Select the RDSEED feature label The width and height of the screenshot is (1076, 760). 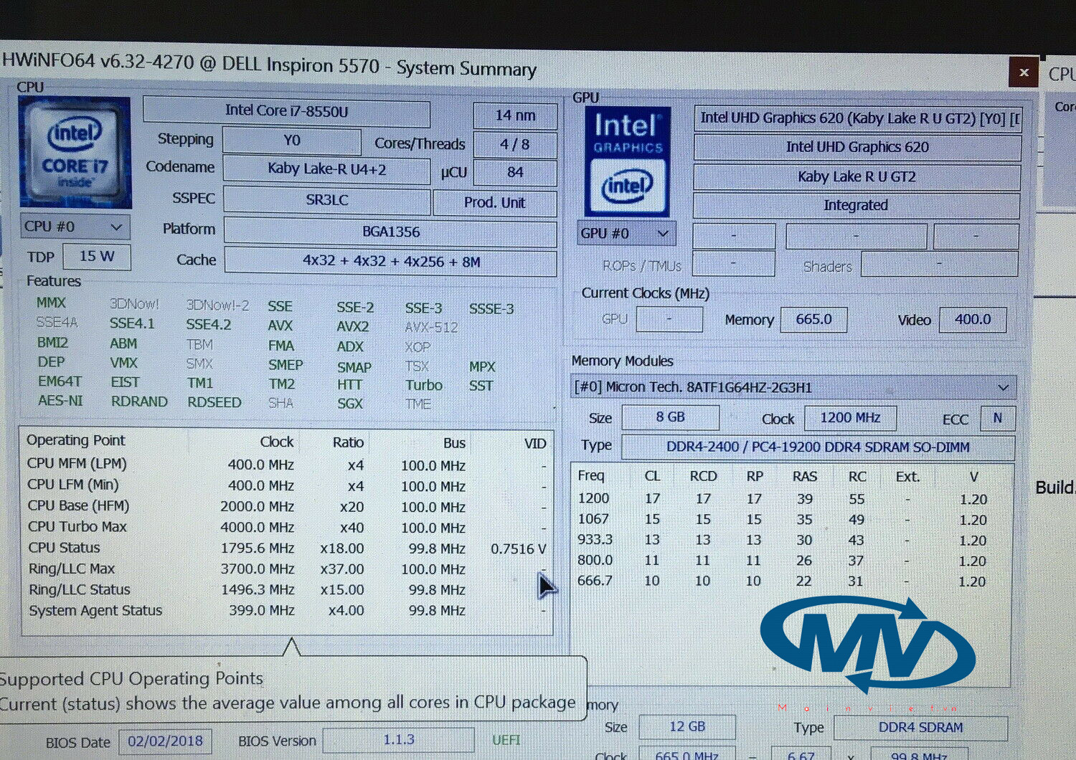(214, 402)
